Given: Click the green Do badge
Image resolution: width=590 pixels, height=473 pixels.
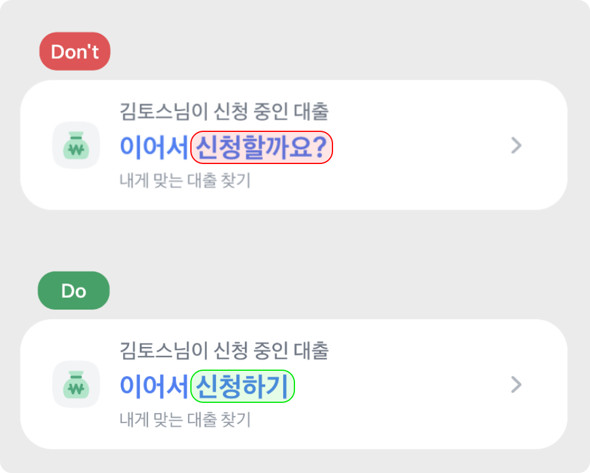Looking at the screenshot, I should 74,291.
